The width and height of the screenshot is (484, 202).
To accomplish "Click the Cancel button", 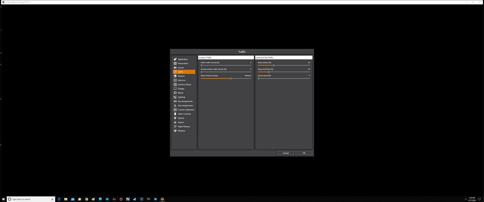I will pyautogui.click(x=285, y=153).
